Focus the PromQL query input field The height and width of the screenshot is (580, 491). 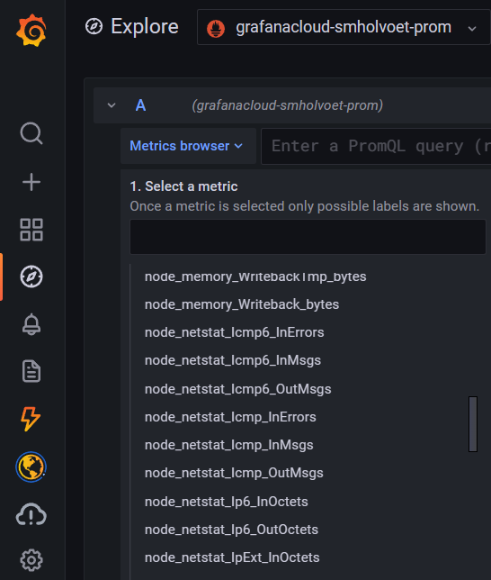click(376, 146)
